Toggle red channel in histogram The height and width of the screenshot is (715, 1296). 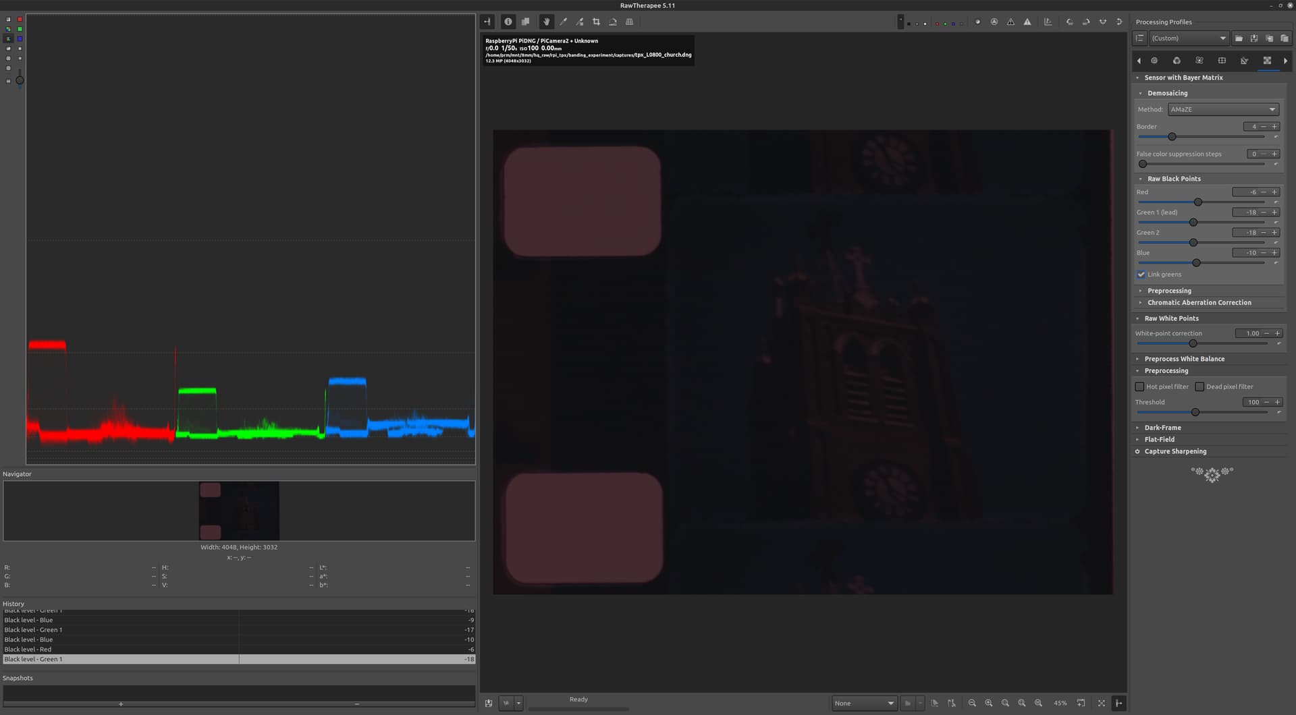20,19
